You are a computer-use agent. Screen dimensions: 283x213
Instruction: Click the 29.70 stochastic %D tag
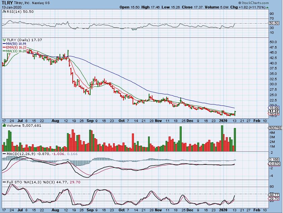[274, 199]
